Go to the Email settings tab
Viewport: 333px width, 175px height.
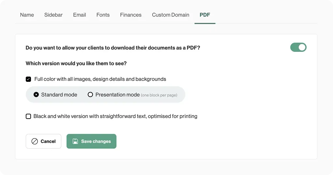[x=80, y=15]
